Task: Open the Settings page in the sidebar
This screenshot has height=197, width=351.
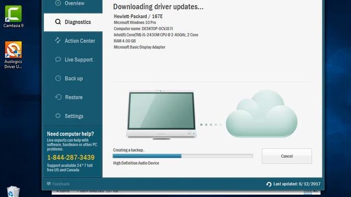Action: [x=73, y=116]
